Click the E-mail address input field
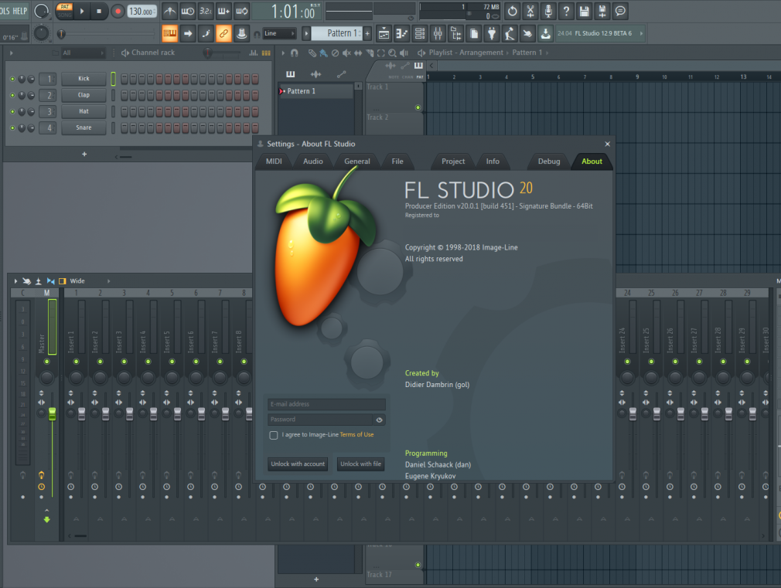The height and width of the screenshot is (588, 781). 327,404
